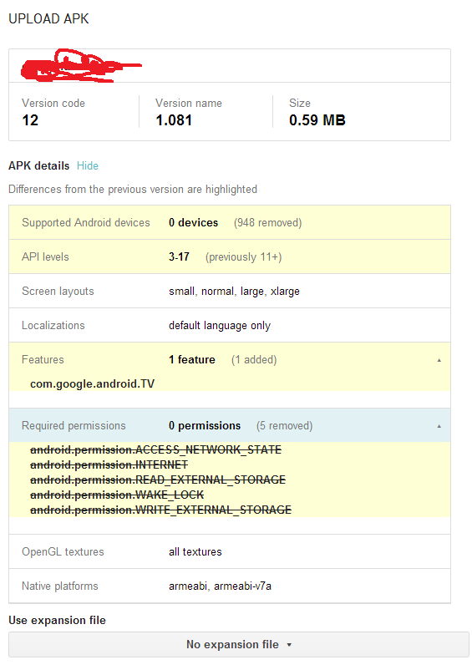Click the Hide link for APK details

[88, 165]
